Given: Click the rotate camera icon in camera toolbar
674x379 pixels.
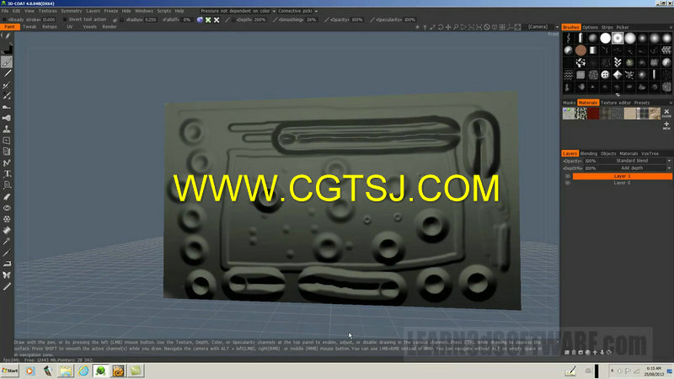Looking at the screenshot, I should (441, 27).
